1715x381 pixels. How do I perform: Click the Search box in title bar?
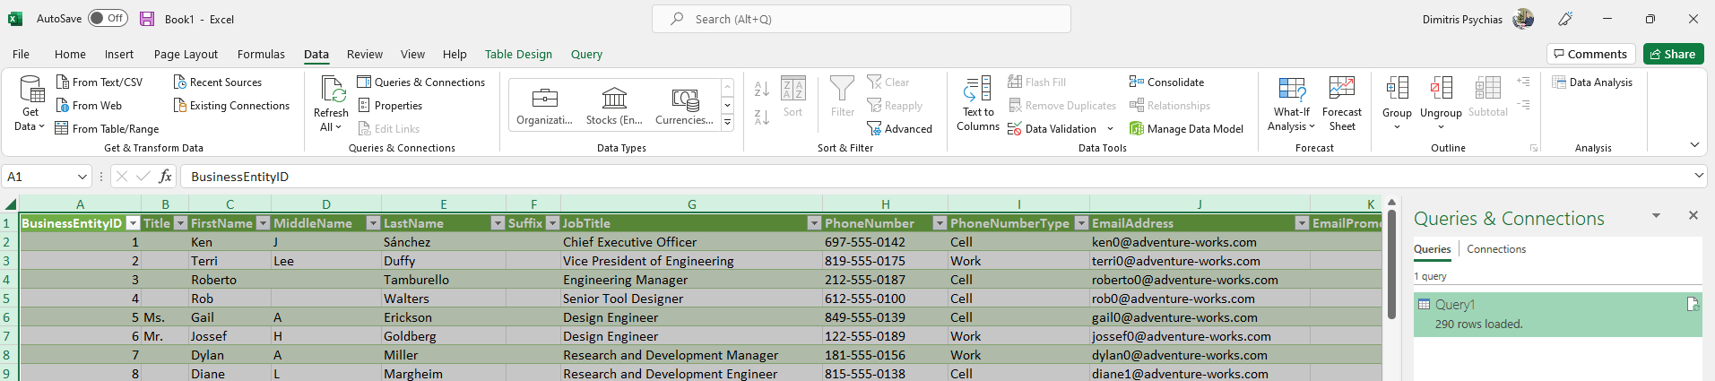pos(861,19)
